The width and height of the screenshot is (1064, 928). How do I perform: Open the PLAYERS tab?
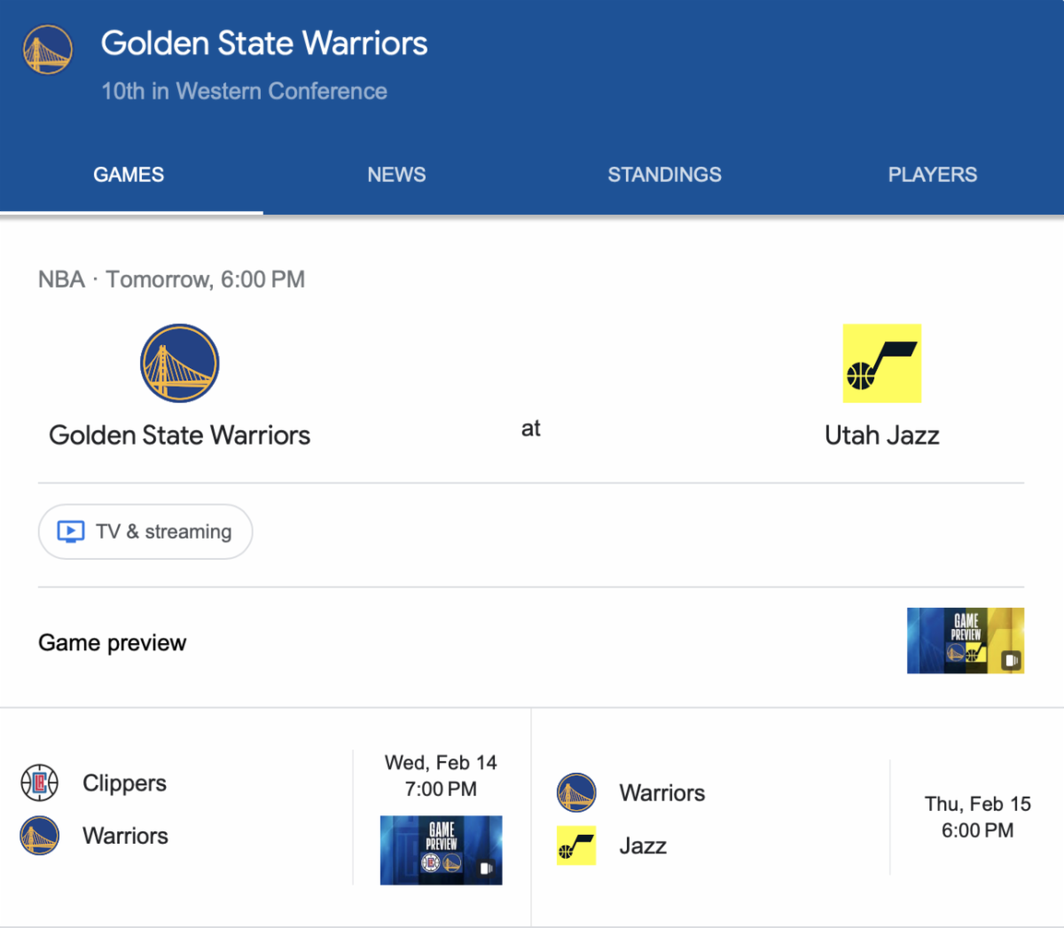click(x=932, y=175)
